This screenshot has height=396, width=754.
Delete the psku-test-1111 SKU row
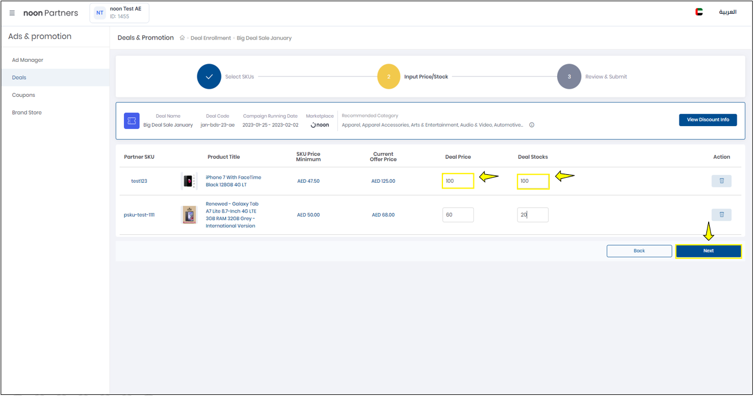click(721, 215)
